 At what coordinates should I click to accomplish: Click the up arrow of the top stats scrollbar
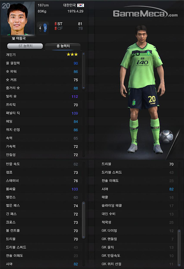[x=84, y=54]
